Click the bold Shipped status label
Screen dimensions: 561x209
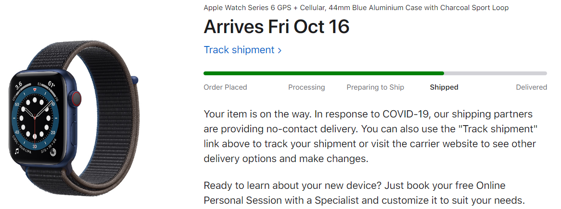click(x=444, y=87)
